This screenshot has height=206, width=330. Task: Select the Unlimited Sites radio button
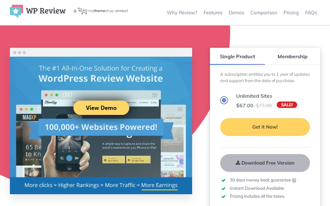[224, 100]
